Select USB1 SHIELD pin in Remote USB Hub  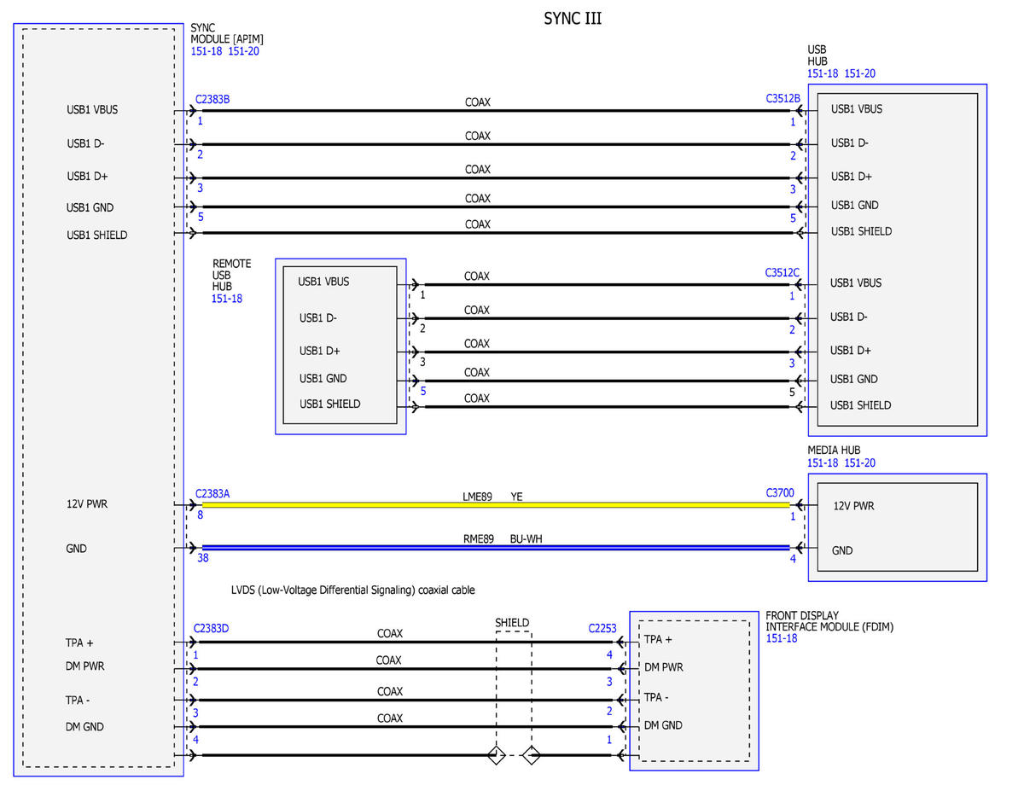(329, 404)
